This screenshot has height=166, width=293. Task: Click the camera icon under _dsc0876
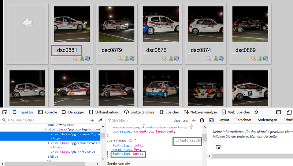[x=177, y=58]
